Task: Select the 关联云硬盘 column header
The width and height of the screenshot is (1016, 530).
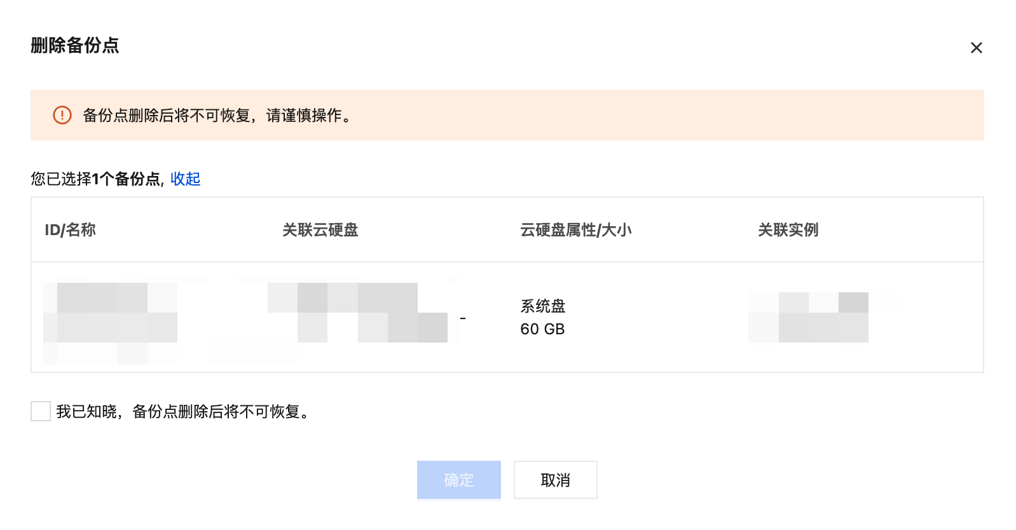Action: point(320,230)
